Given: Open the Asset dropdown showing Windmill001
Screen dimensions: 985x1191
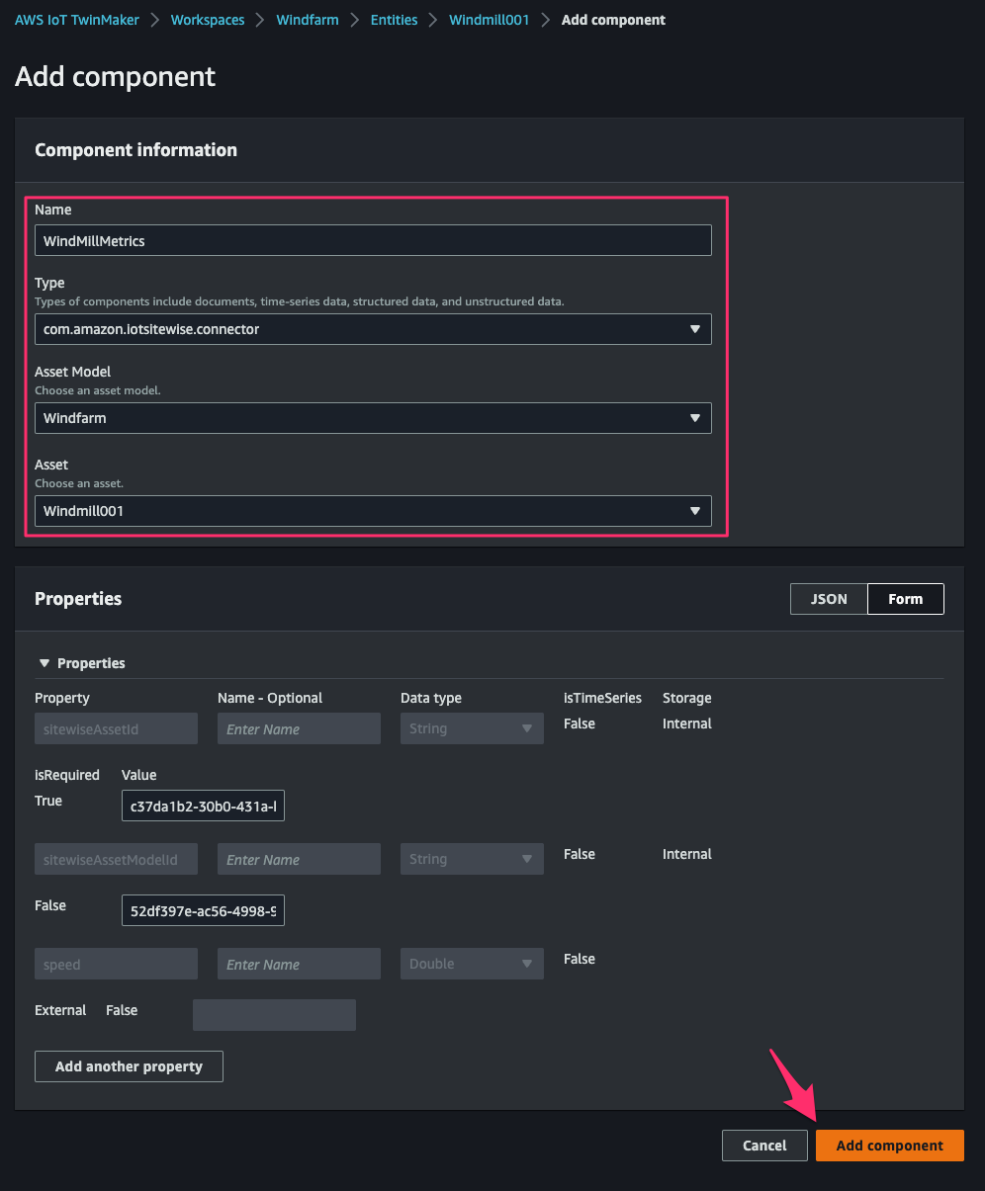Looking at the screenshot, I should coord(373,511).
